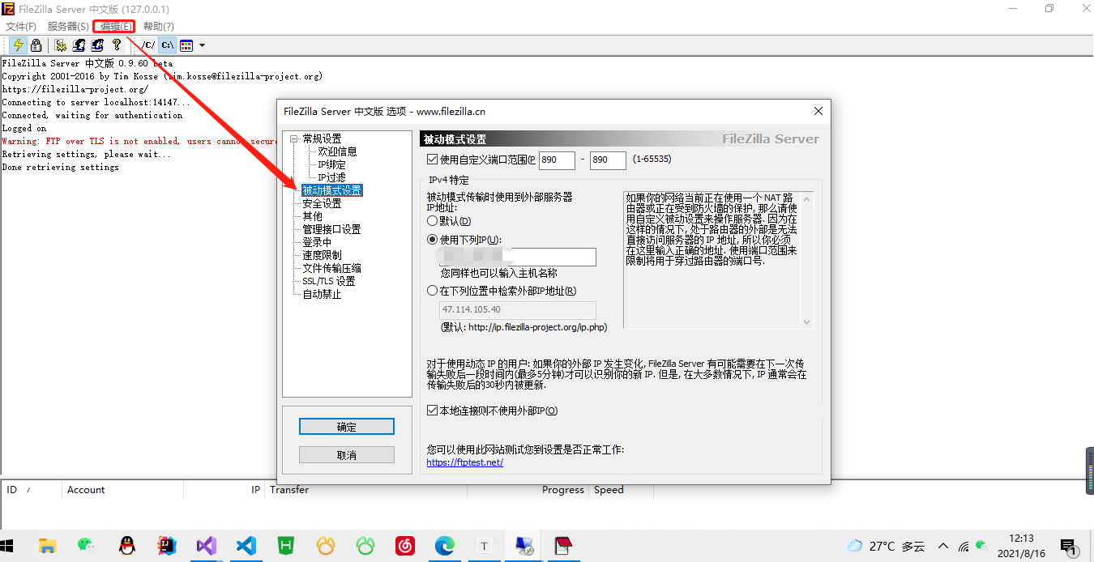Open the 编辑(E) menu

point(116,27)
